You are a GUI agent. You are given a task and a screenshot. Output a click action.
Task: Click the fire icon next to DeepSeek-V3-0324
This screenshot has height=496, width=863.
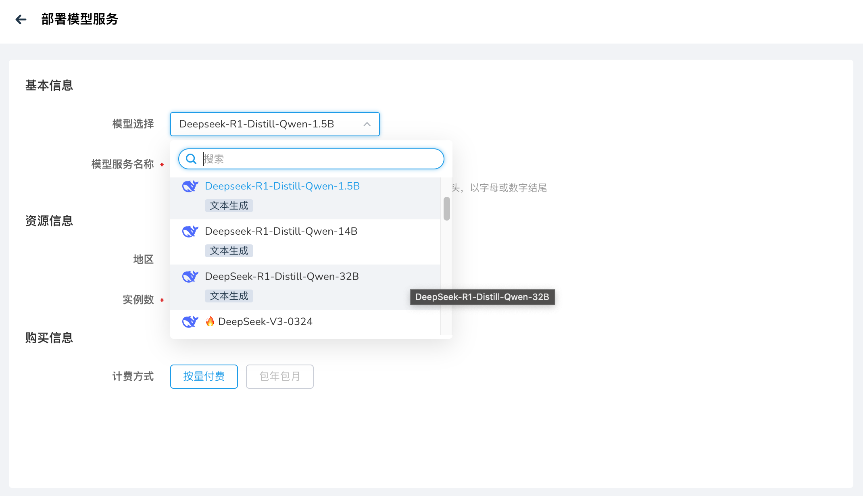[x=210, y=321]
